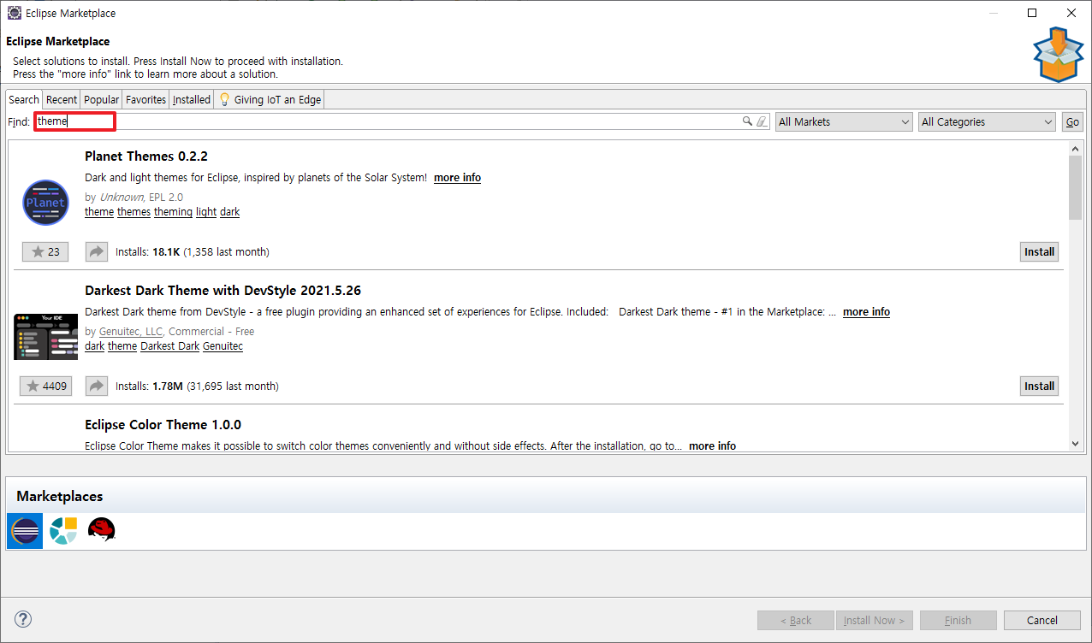Click the 'theming' tag link
Image resolution: width=1092 pixels, height=643 pixels.
(x=173, y=212)
